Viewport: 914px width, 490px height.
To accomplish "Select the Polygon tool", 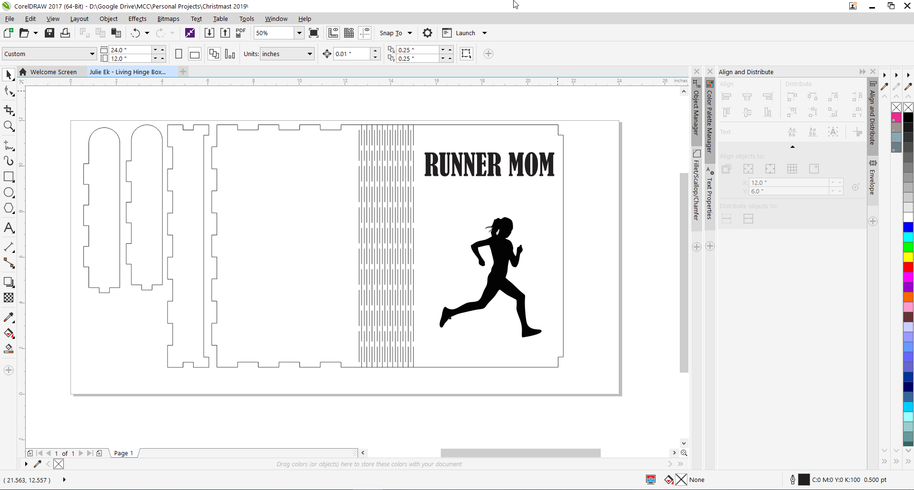I will click(x=9, y=208).
